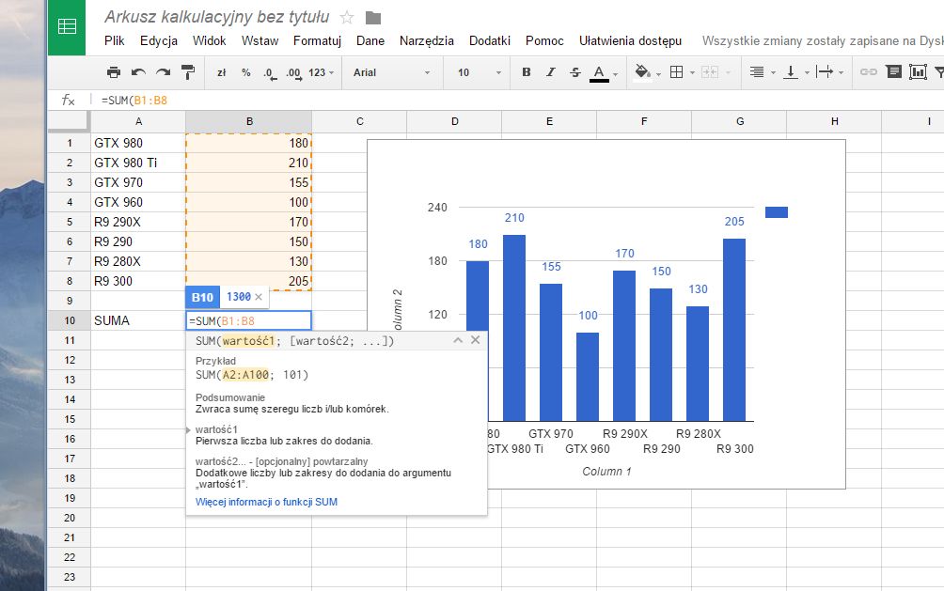Click the spreadsheet title Arkusz kalkulacyjny bez tytułu
This screenshot has width=944, height=591.
pyautogui.click(x=217, y=17)
